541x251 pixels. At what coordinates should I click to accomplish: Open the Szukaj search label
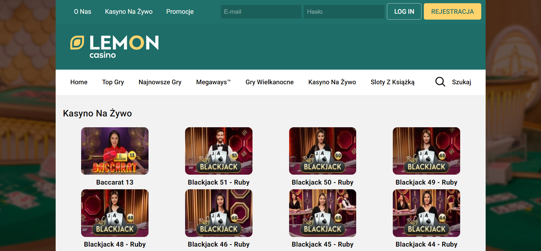point(461,82)
